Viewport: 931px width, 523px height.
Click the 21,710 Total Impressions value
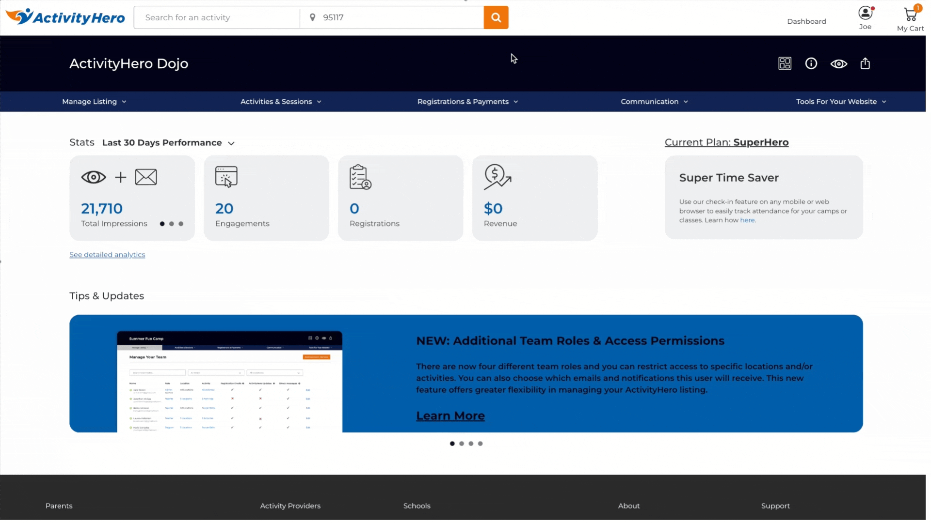click(x=102, y=209)
